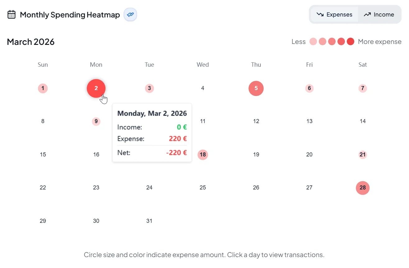The height and width of the screenshot is (268, 409).
Task: Select the Expenses view
Action: (334, 14)
